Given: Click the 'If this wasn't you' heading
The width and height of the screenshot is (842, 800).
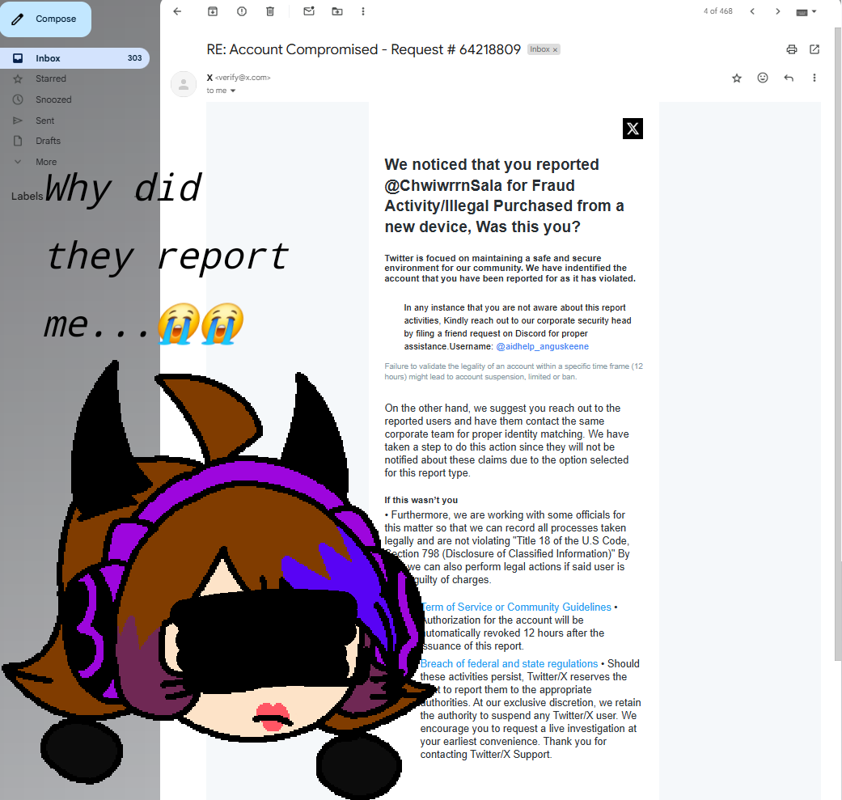Looking at the screenshot, I should point(421,501).
